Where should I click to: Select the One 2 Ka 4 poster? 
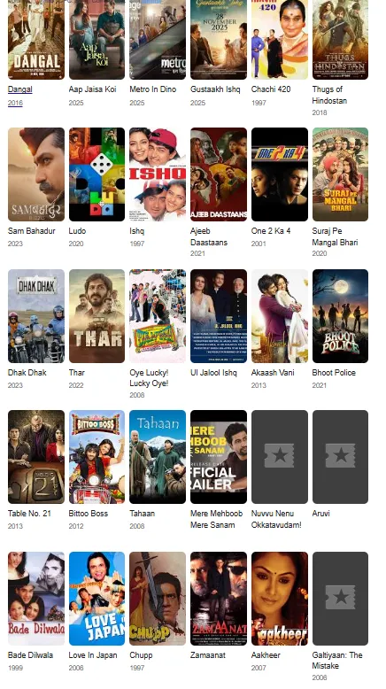[x=279, y=174]
